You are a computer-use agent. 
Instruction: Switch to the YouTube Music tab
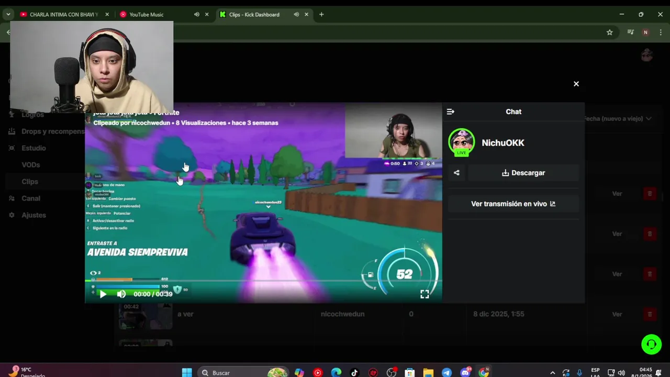point(147,15)
